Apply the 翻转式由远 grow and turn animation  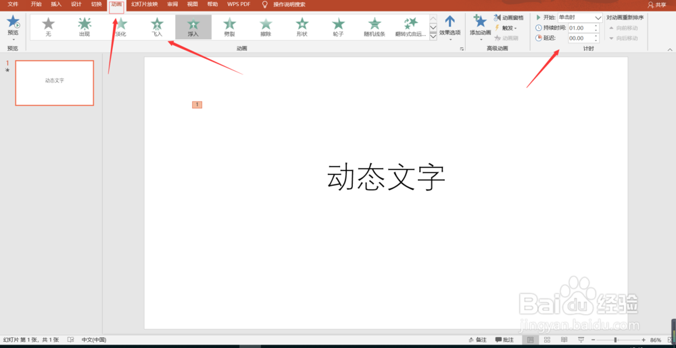pyautogui.click(x=411, y=27)
